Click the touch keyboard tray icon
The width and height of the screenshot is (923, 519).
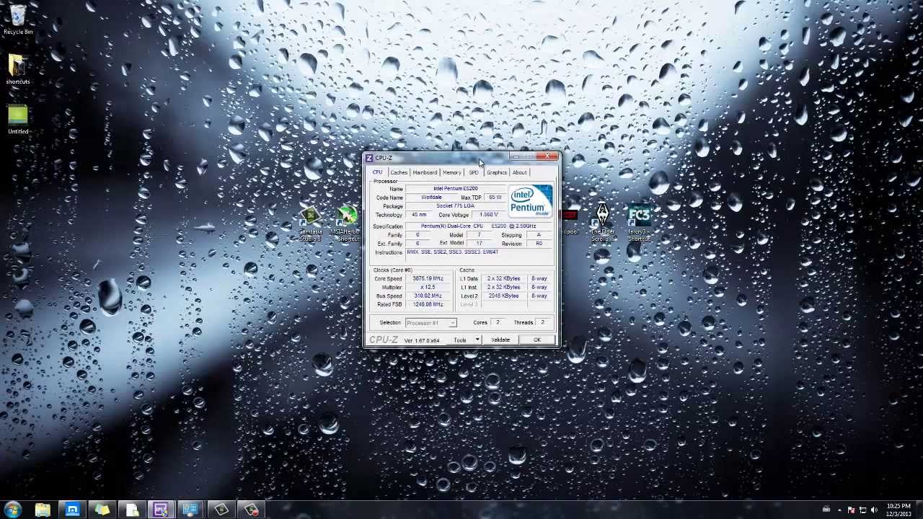coord(826,510)
